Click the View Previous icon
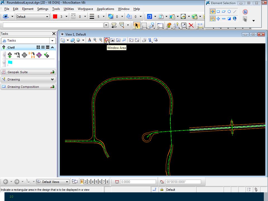 131,40
